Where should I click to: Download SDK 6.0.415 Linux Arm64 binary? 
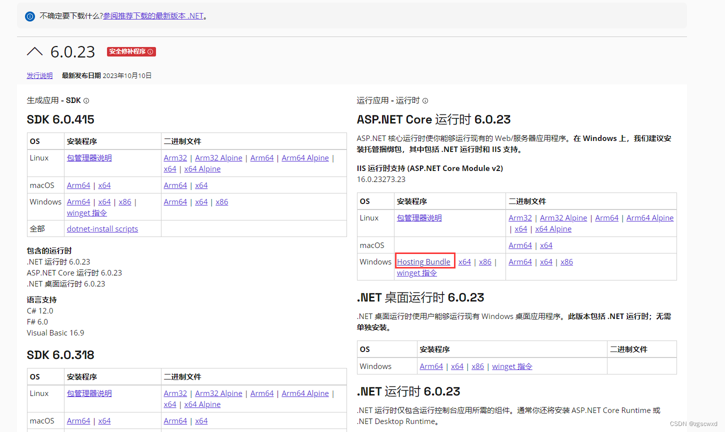(x=262, y=157)
